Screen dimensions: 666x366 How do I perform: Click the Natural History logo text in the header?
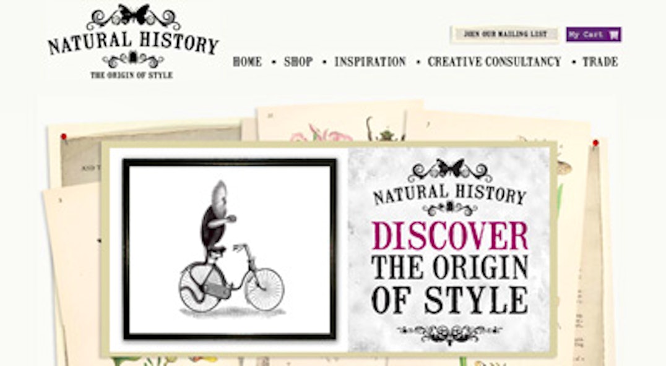click(132, 43)
